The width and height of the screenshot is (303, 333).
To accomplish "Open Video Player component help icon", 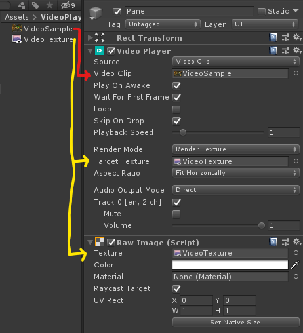I will click(273, 50).
